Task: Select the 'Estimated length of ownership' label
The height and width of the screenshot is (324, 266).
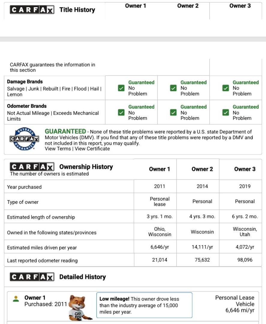Action: point(41,217)
